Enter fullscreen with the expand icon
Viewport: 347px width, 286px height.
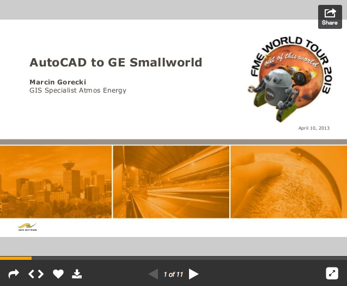(x=332, y=273)
